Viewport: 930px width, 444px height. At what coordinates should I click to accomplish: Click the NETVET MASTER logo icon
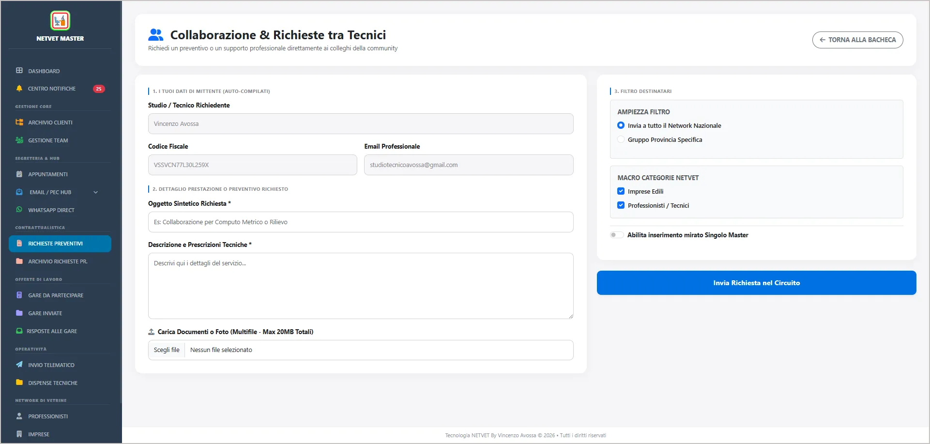pyautogui.click(x=60, y=21)
